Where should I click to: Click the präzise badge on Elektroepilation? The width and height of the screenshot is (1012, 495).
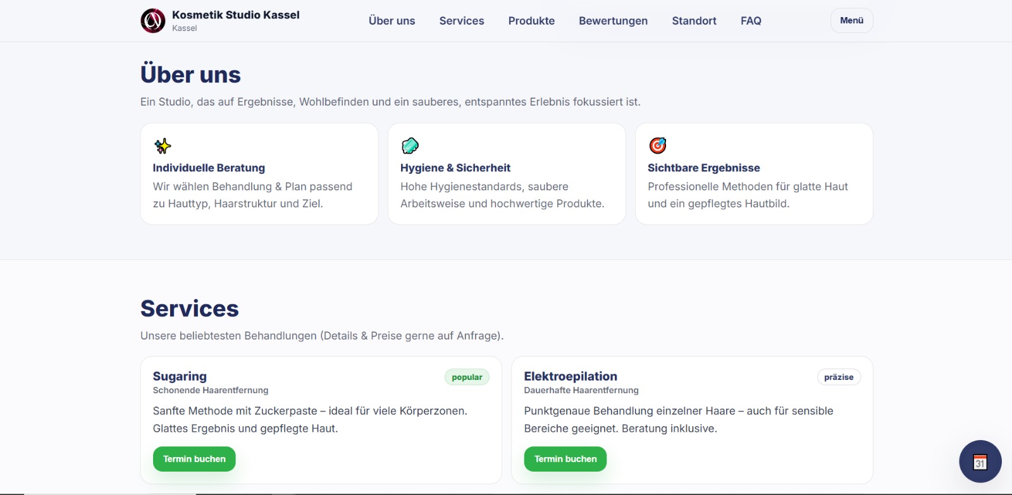(x=839, y=377)
